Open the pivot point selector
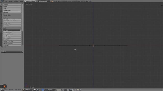The image size is (163, 91). point(38,90)
